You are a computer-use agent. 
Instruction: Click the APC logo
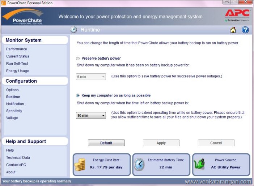point(237,16)
